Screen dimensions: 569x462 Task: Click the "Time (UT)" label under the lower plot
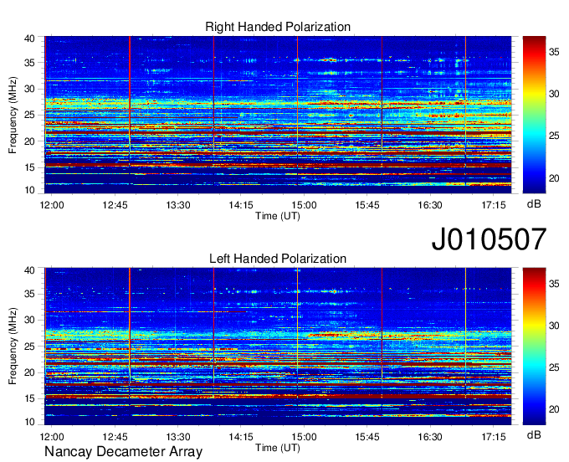(x=278, y=448)
